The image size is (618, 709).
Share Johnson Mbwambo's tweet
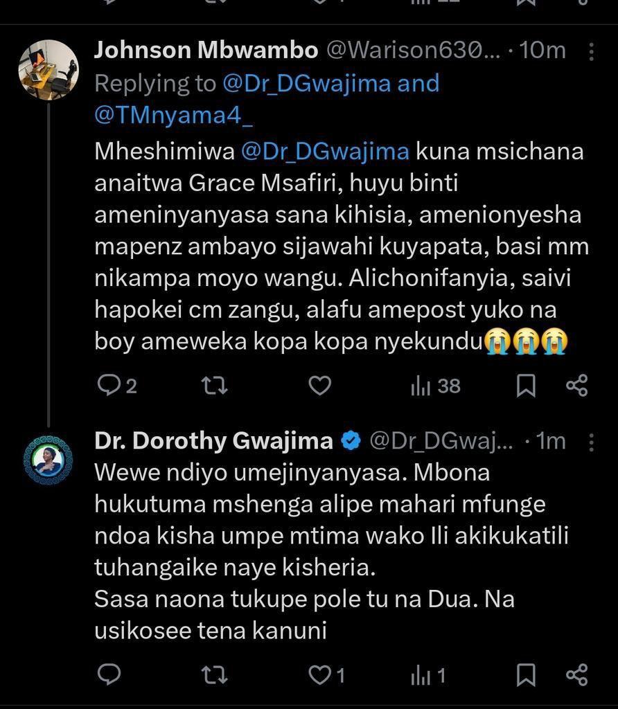coord(577,386)
